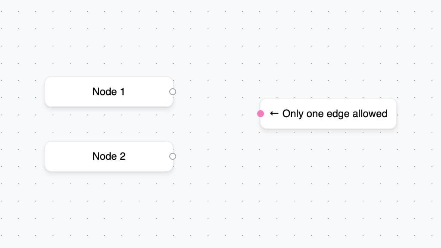Click Node 1's right source handle
This screenshot has height=248, width=441.
tap(173, 92)
